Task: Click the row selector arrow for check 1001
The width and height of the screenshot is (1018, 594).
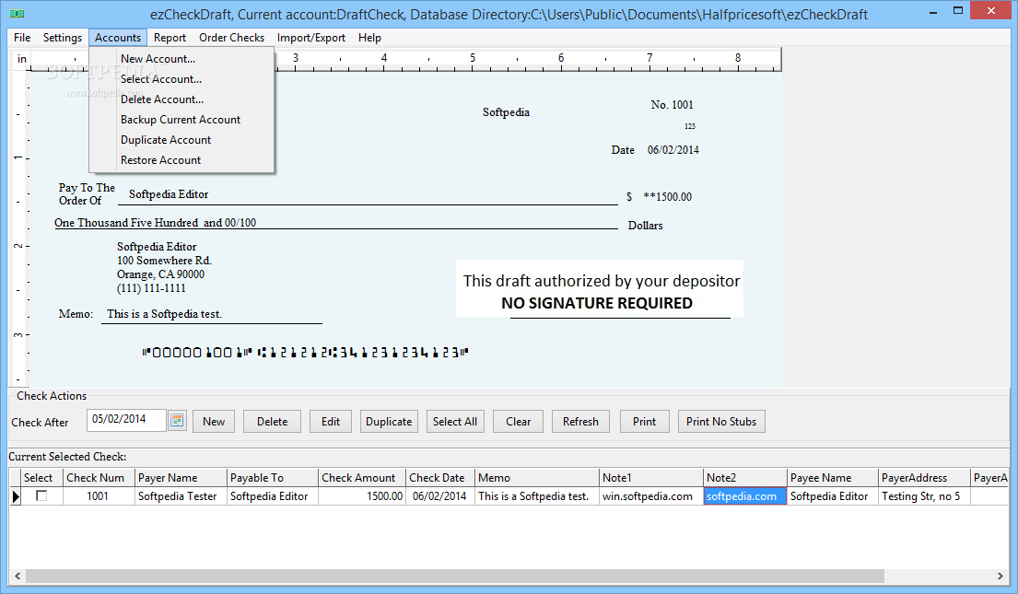Action: coord(16,496)
